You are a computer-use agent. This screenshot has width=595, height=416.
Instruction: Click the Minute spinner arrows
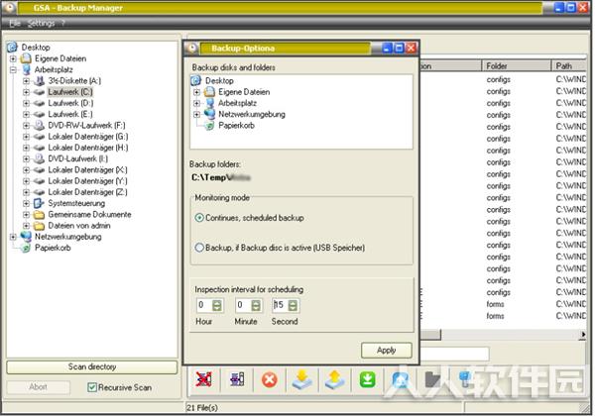tap(256, 305)
